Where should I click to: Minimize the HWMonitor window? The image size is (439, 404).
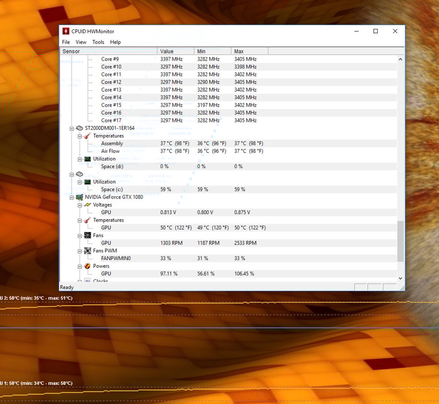pos(356,31)
